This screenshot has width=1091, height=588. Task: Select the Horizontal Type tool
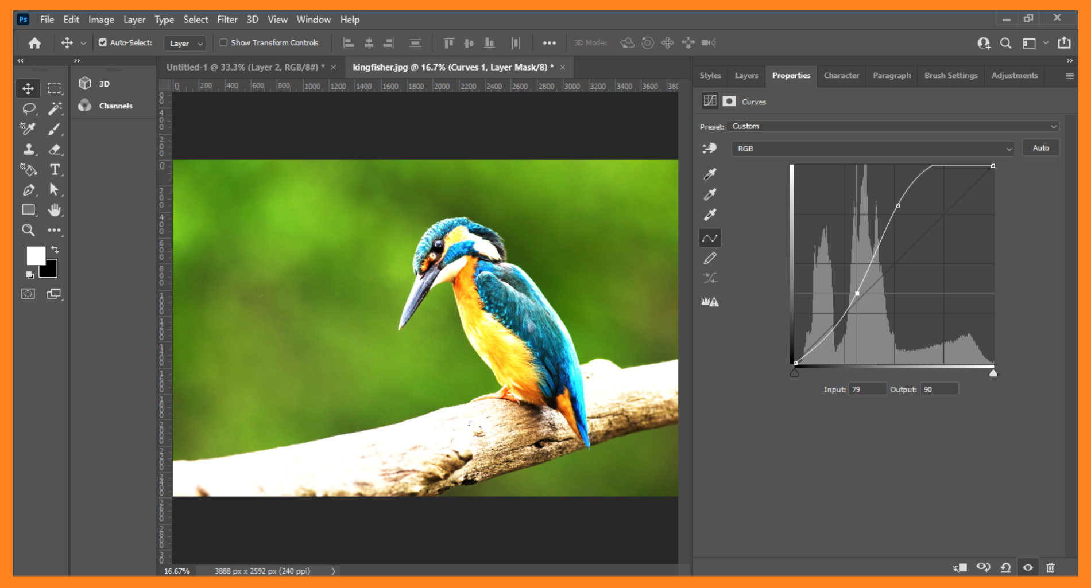click(x=55, y=170)
